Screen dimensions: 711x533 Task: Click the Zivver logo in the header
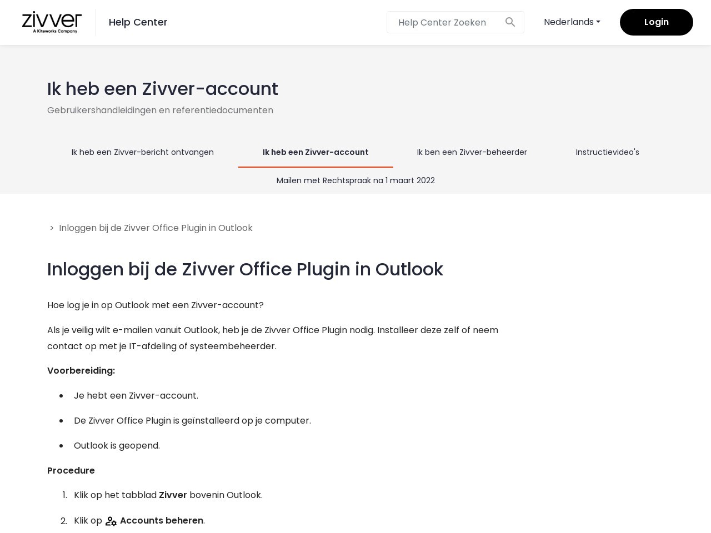pyautogui.click(x=52, y=22)
